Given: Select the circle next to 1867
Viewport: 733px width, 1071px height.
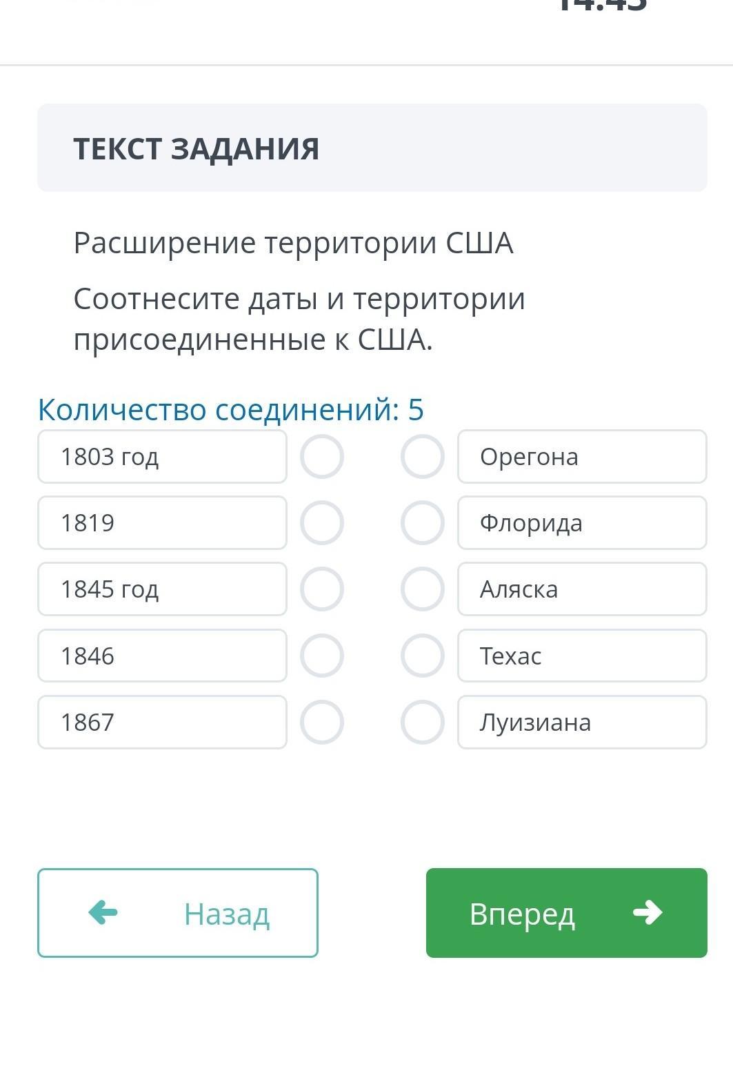Looking at the screenshot, I should pyautogui.click(x=321, y=722).
